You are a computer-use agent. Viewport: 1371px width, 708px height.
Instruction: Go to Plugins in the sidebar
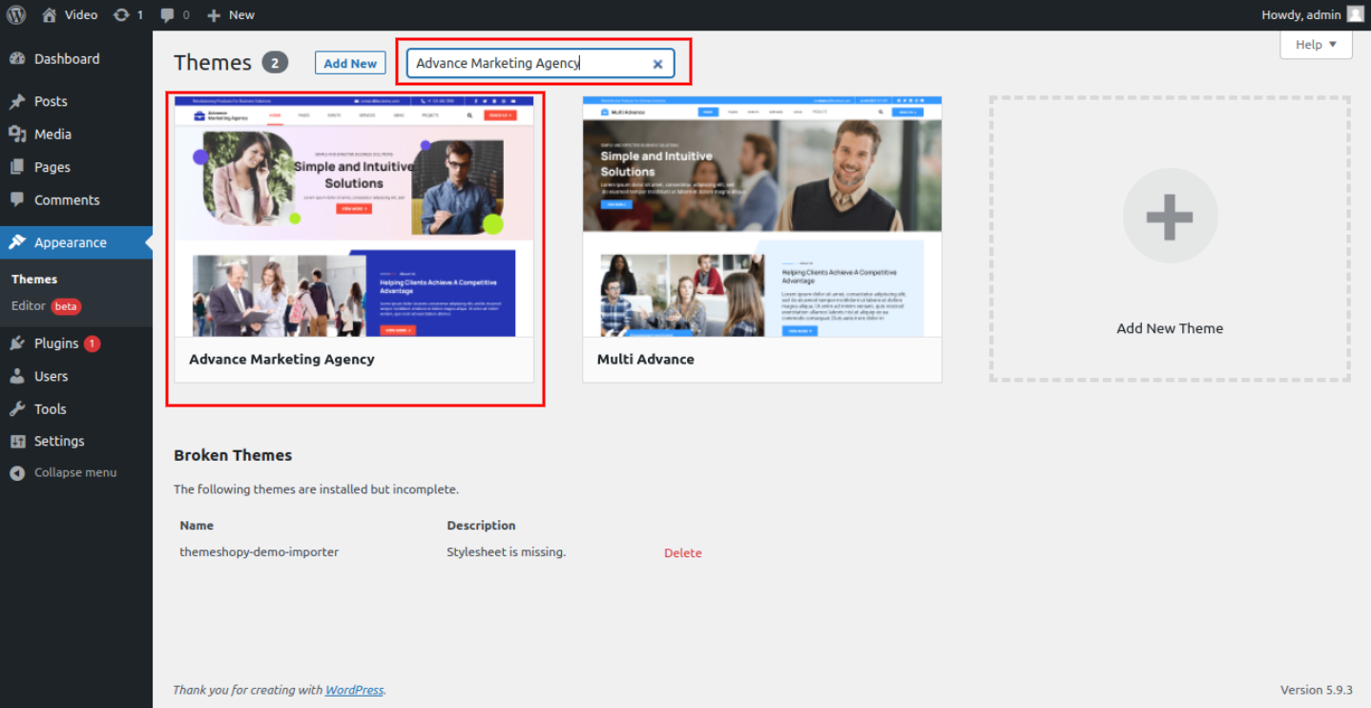[55, 344]
